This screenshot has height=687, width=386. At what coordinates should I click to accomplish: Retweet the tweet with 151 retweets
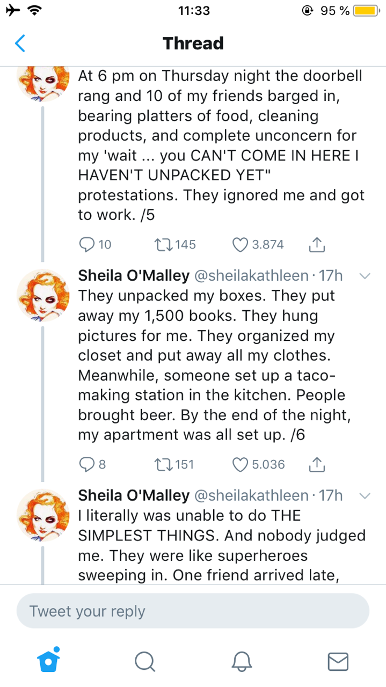click(x=161, y=464)
